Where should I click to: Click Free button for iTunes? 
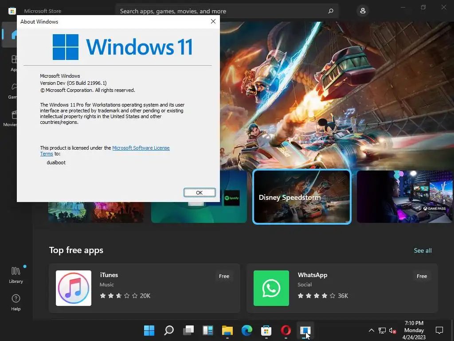click(x=224, y=276)
